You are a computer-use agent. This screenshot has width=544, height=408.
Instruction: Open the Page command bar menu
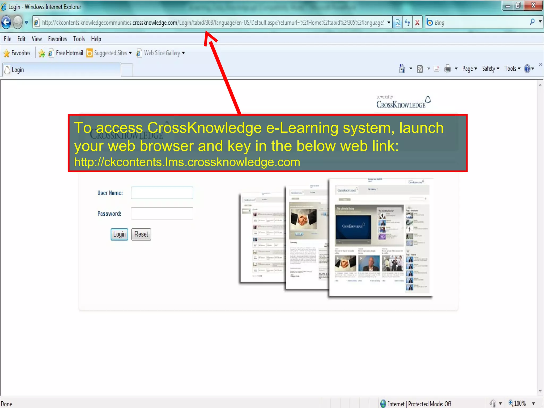click(x=469, y=69)
